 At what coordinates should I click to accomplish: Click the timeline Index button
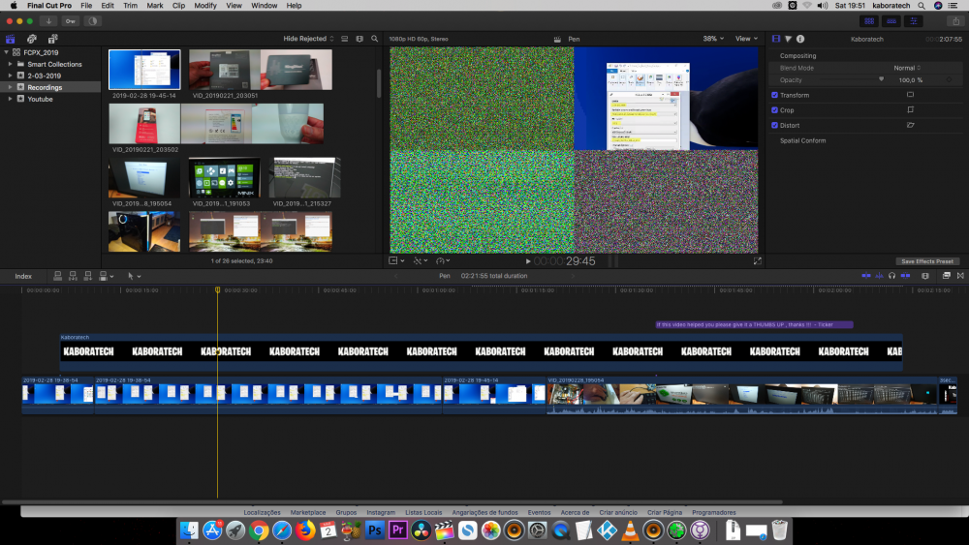tap(23, 277)
